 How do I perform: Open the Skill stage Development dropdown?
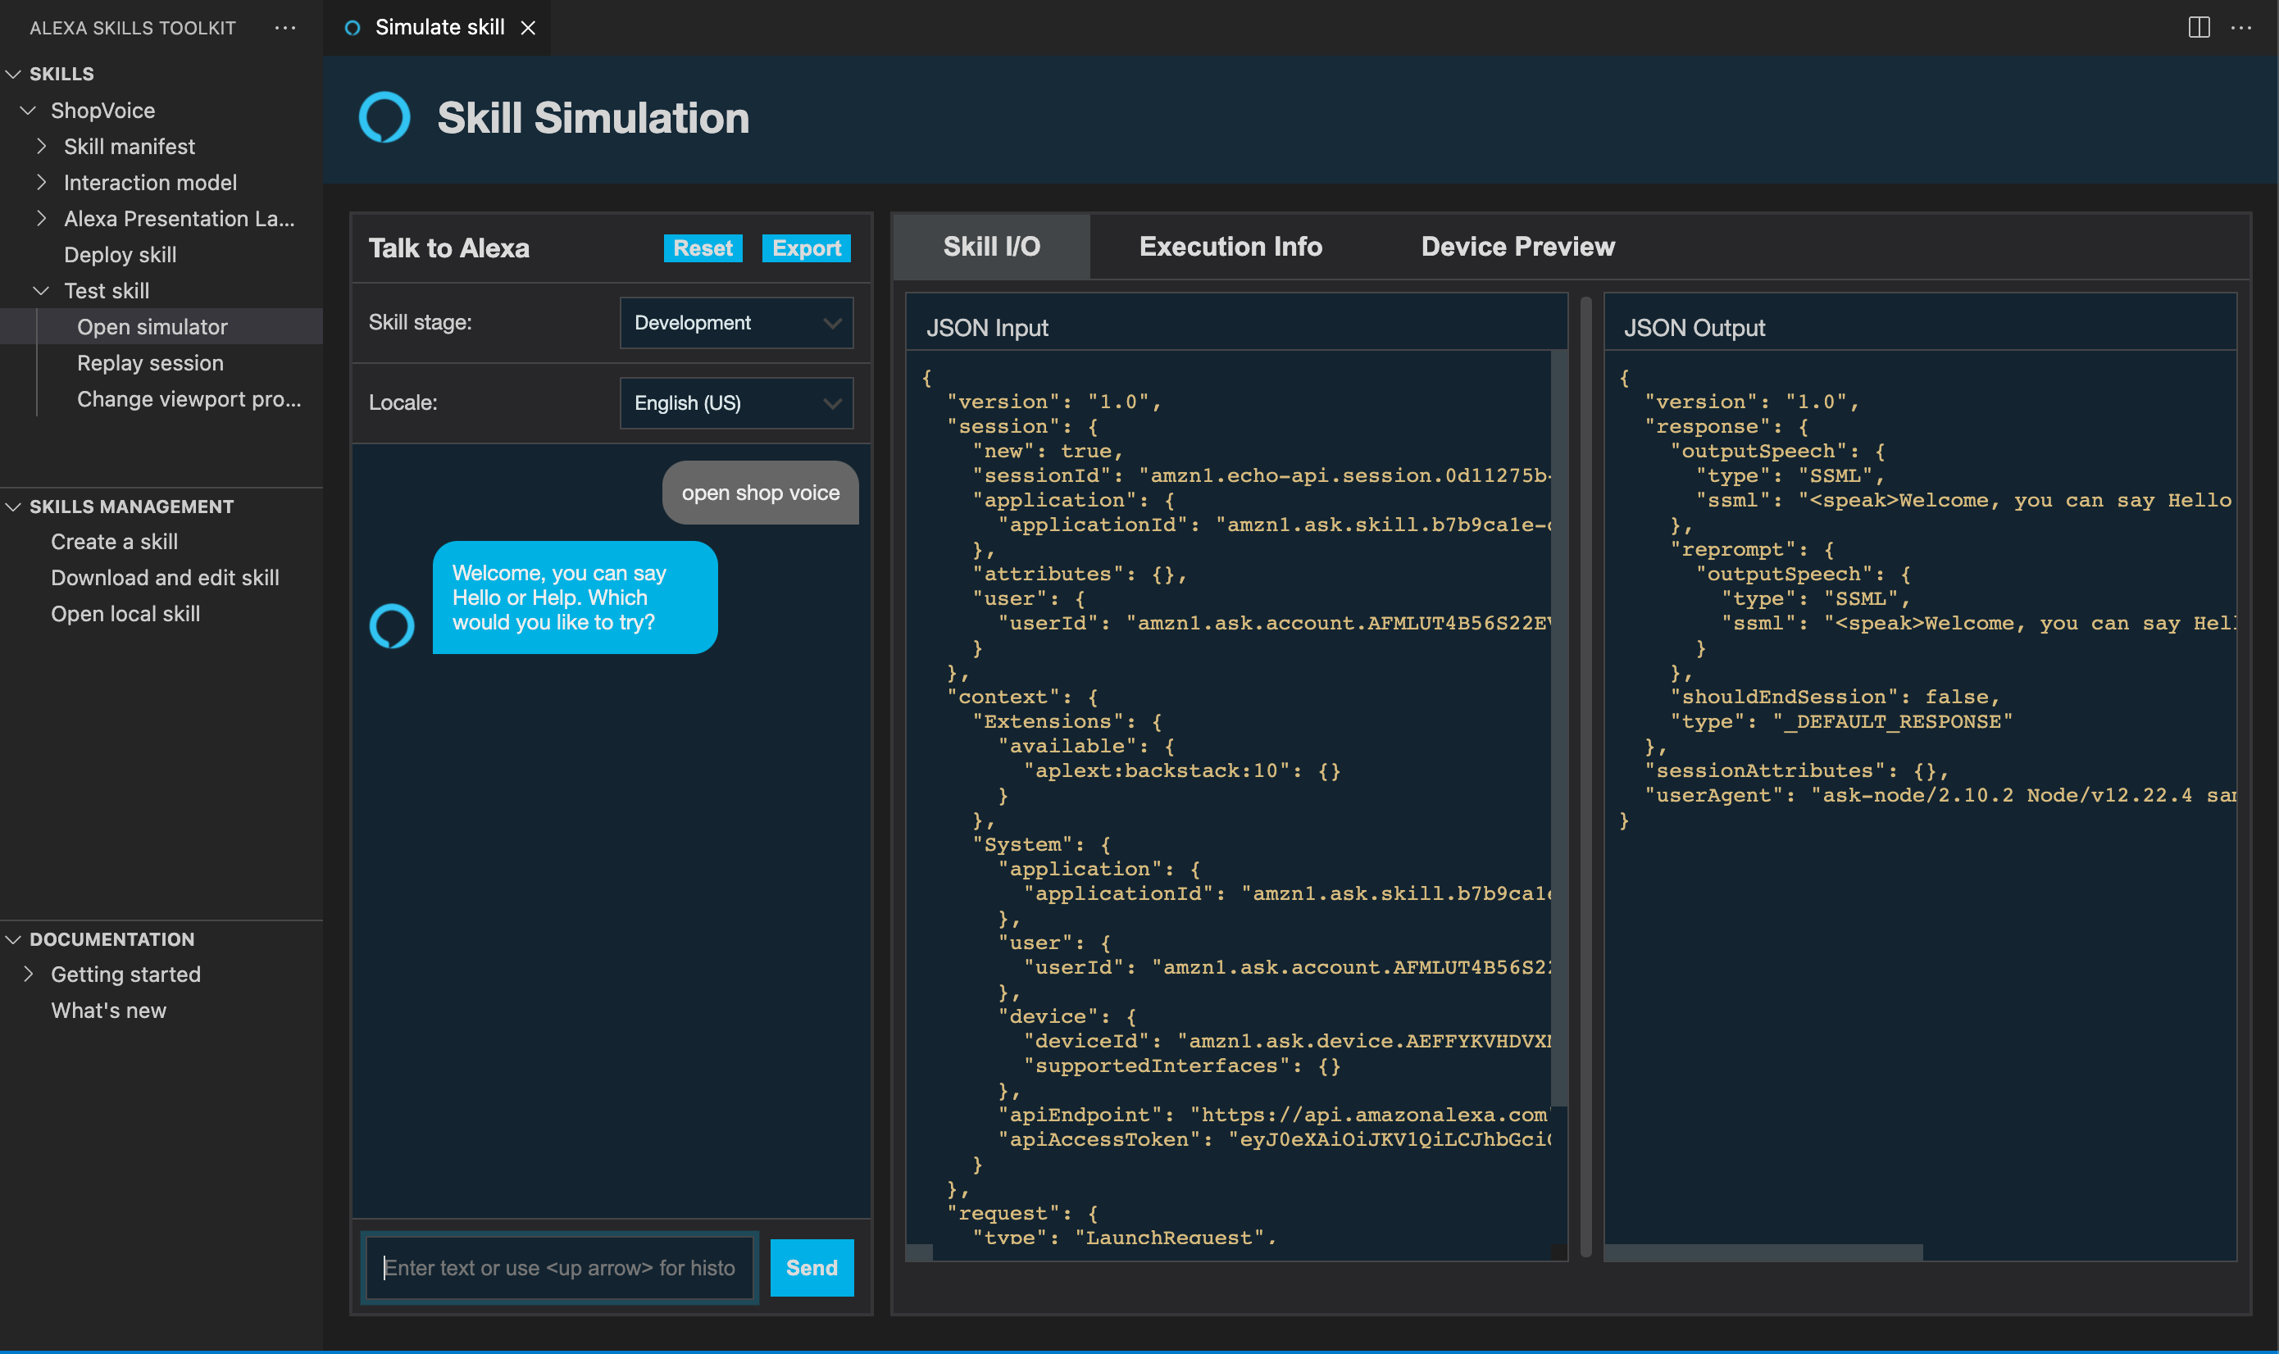click(x=735, y=323)
